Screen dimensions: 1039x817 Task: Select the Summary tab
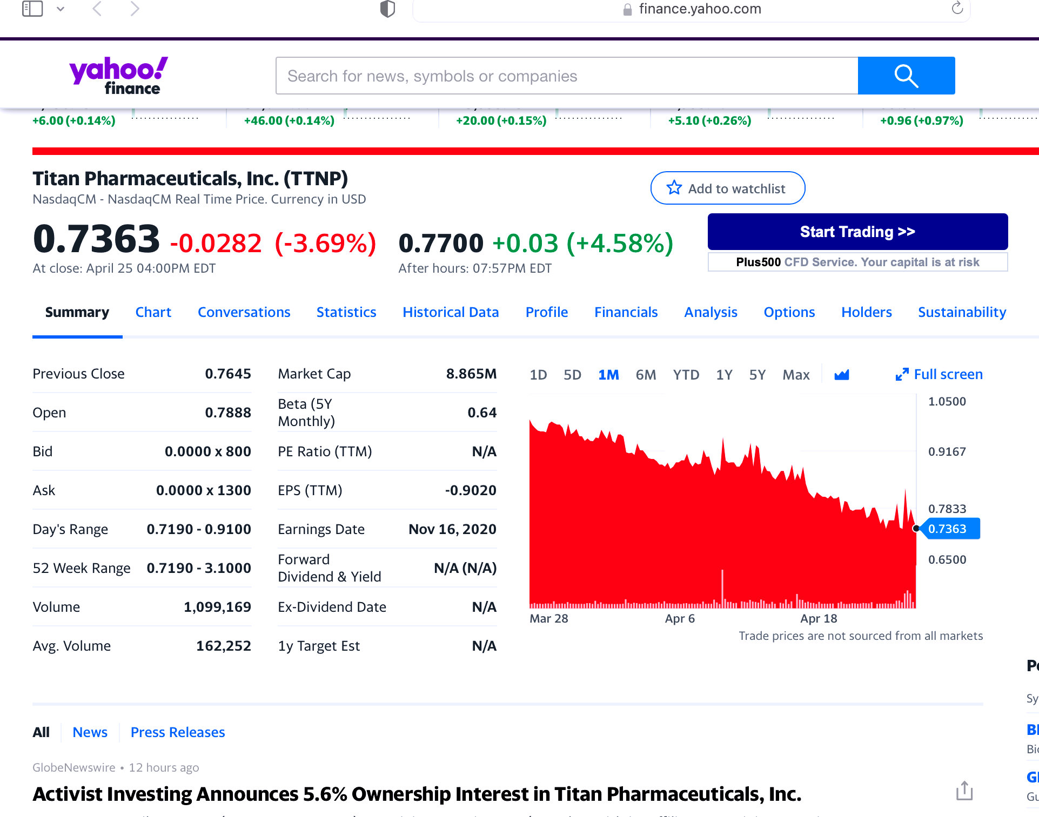[77, 313]
